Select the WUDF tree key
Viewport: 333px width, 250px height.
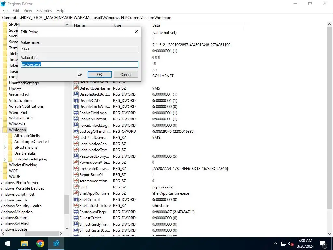(x=14, y=177)
